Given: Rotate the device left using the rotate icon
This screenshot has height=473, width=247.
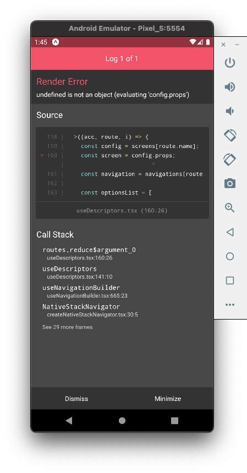Looking at the screenshot, I should [230, 135].
